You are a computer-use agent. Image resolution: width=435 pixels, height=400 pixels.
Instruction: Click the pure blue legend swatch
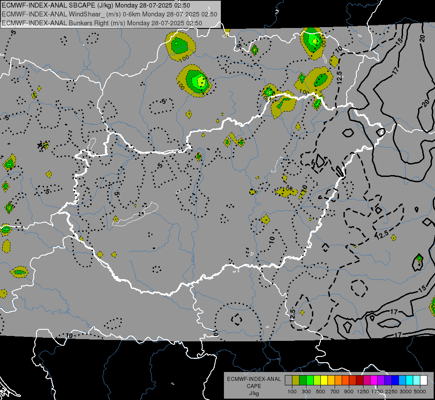(395, 380)
